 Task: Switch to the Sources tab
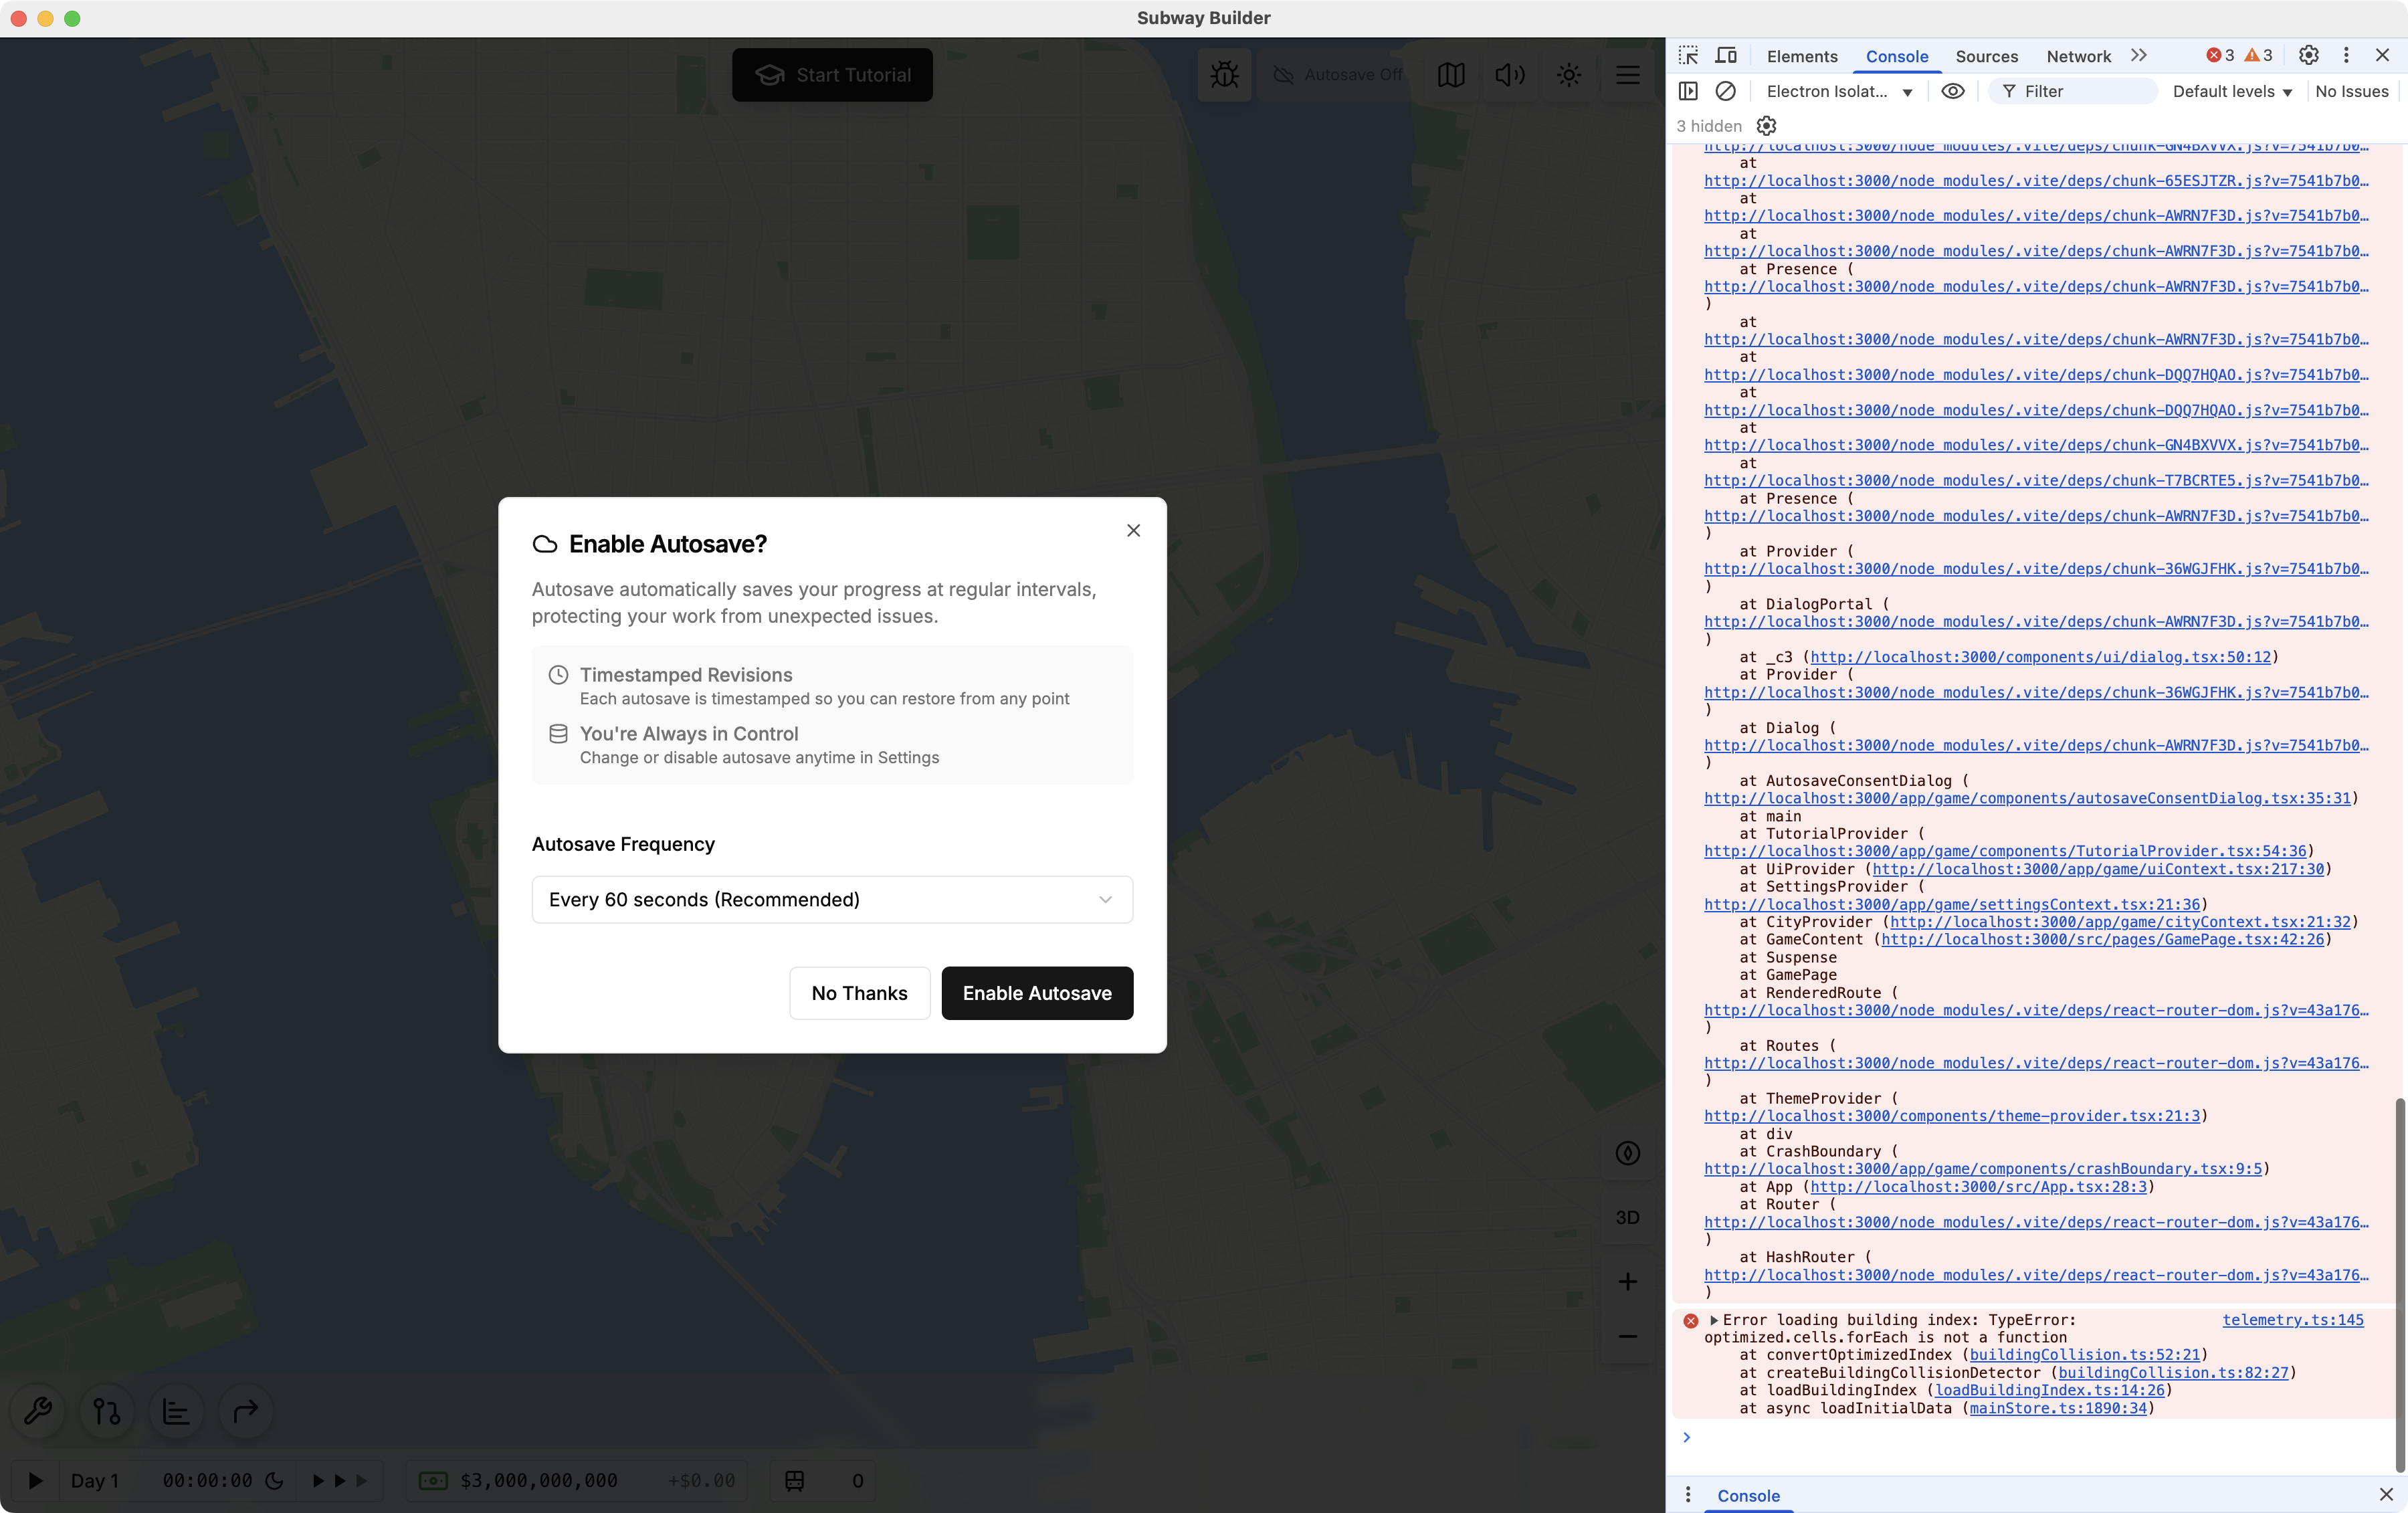pyautogui.click(x=1986, y=56)
